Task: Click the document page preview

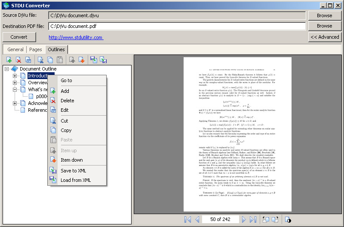Action: pyautogui.click(x=237, y=134)
